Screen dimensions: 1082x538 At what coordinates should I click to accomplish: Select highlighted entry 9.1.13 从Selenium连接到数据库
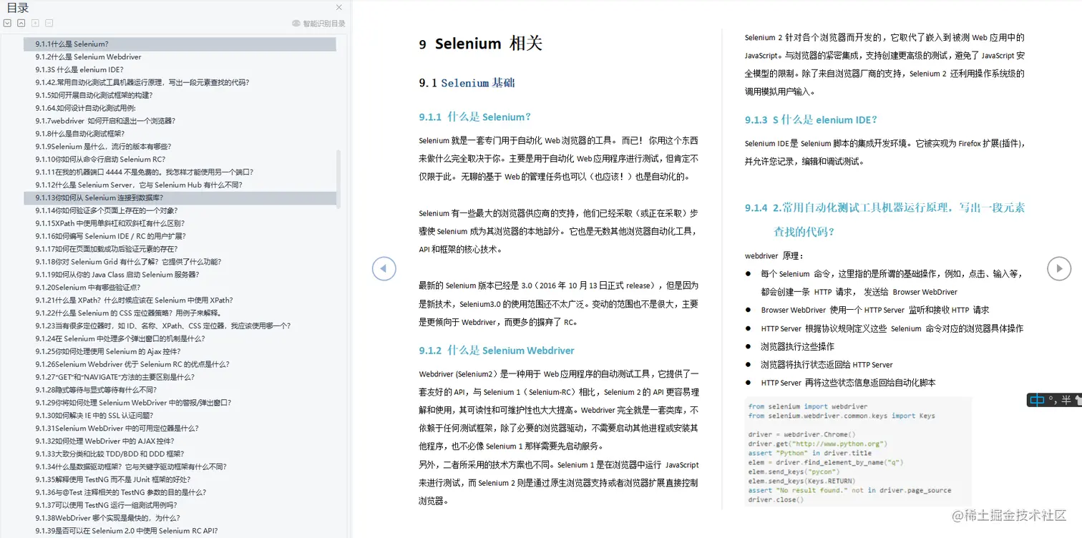(x=97, y=197)
